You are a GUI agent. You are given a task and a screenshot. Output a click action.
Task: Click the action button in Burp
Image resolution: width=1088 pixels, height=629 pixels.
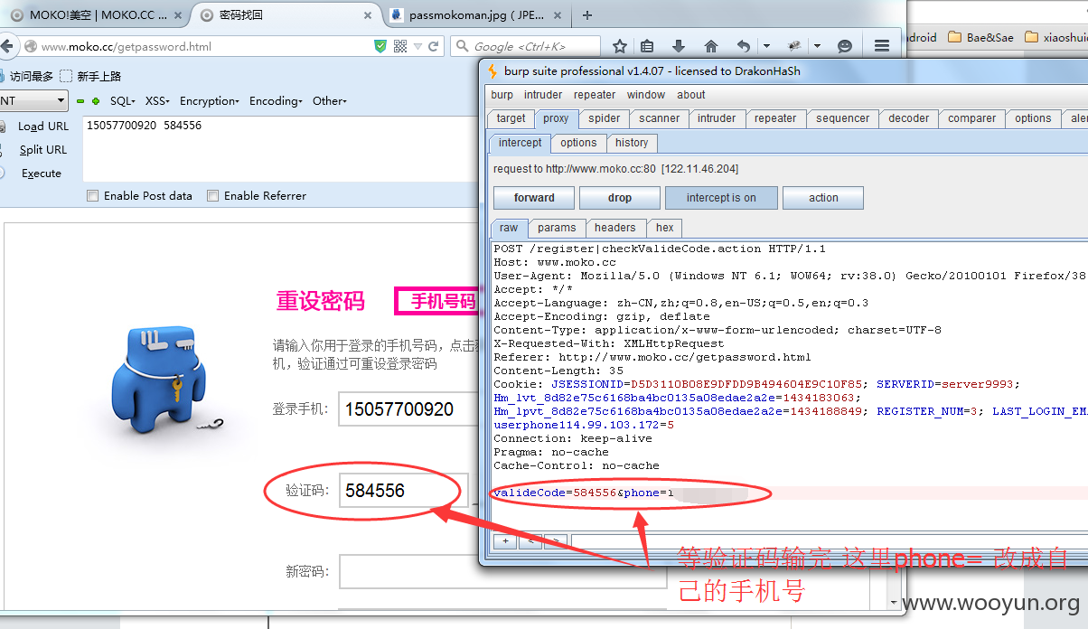(823, 198)
